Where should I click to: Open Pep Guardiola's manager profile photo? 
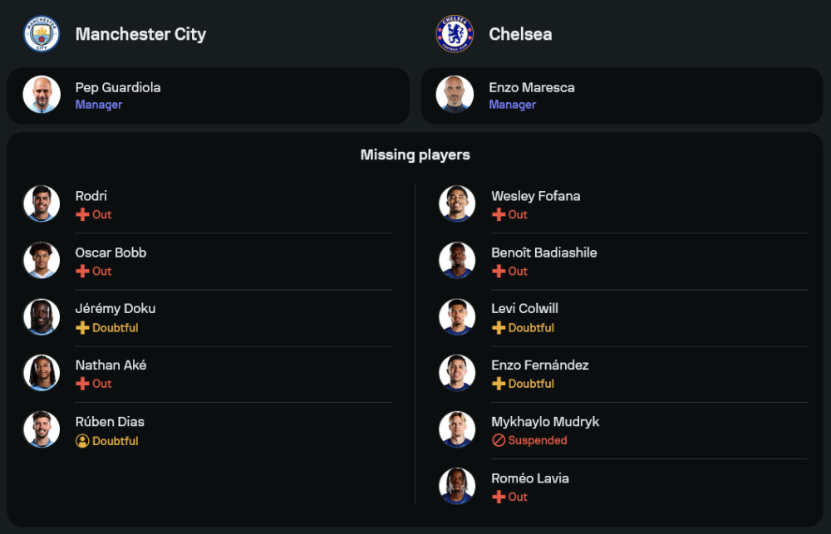point(42,95)
